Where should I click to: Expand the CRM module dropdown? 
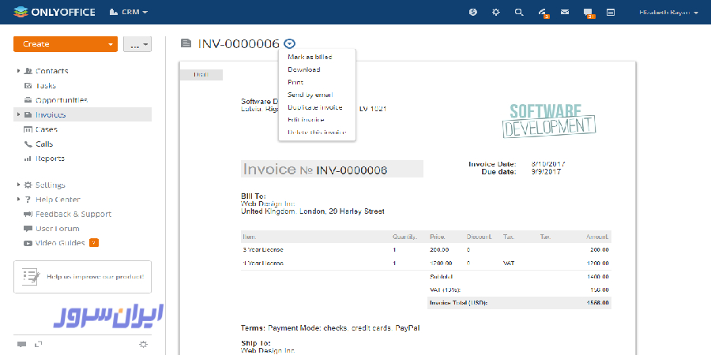129,12
